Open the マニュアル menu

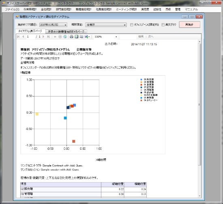click(x=191, y=9)
